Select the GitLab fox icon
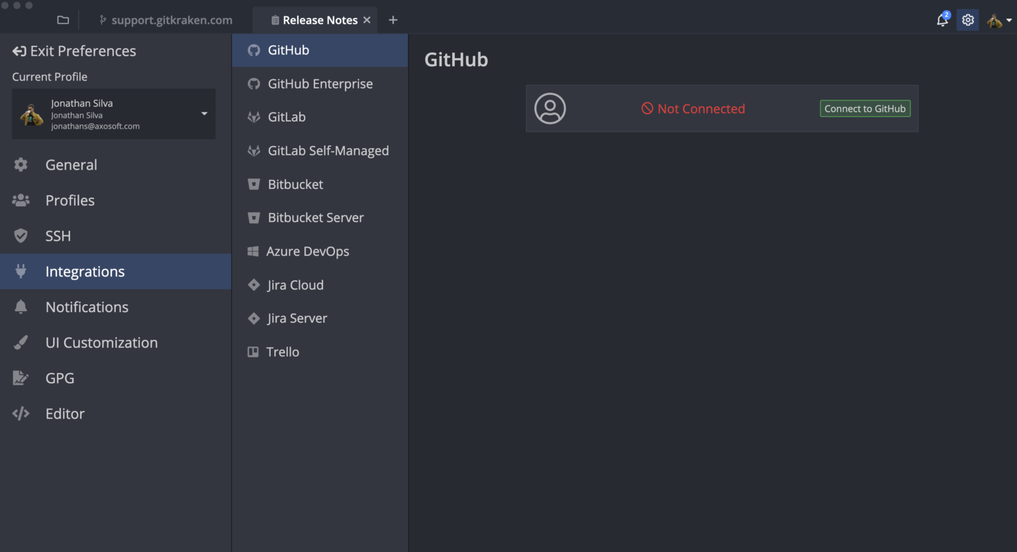This screenshot has height=552, width=1017. point(254,116)
